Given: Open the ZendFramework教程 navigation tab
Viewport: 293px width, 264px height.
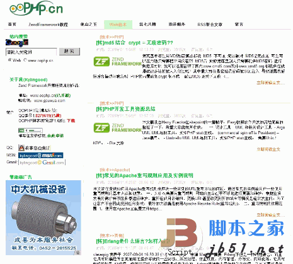Looking at the screenshot, I should [49, 25].
